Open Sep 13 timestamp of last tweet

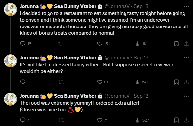click(141, 96)
